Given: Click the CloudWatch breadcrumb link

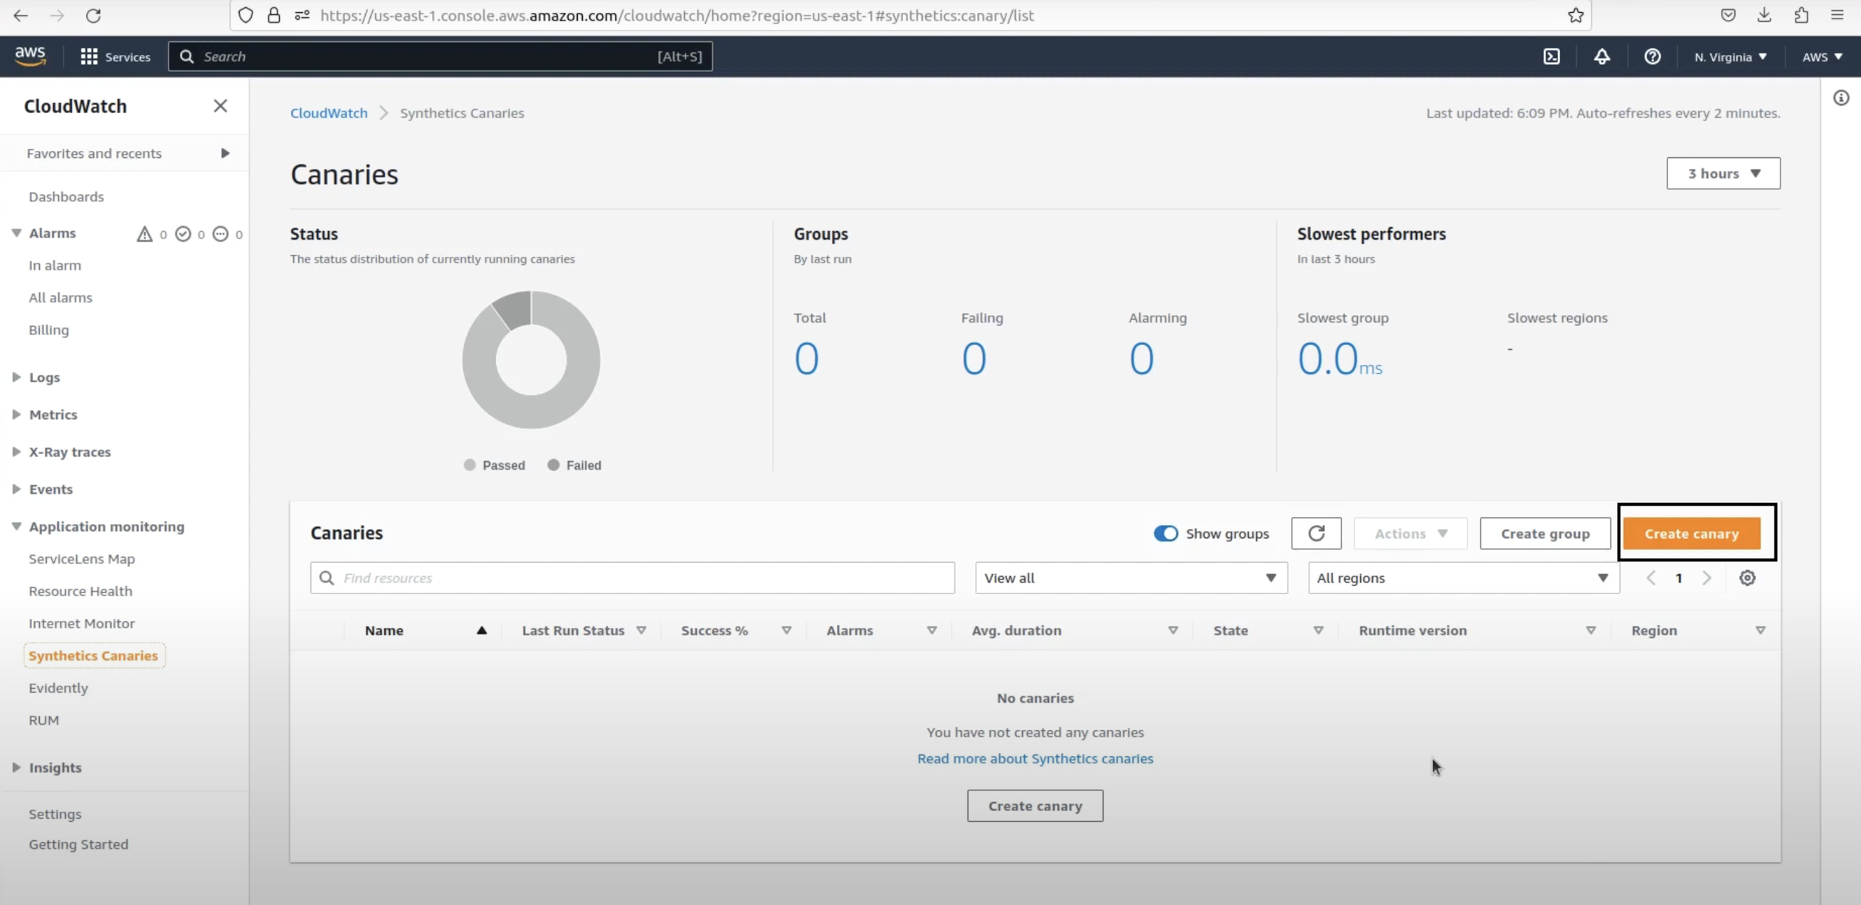Looking at the screenshot, I should coord(329,112).
